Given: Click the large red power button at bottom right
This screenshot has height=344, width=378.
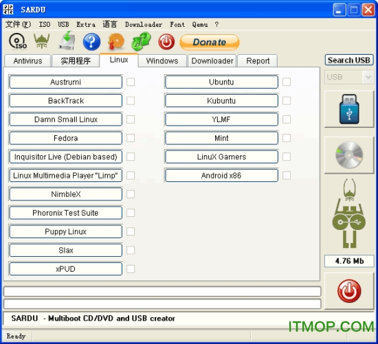Looking at the screenshot, I should coord(349,291).
